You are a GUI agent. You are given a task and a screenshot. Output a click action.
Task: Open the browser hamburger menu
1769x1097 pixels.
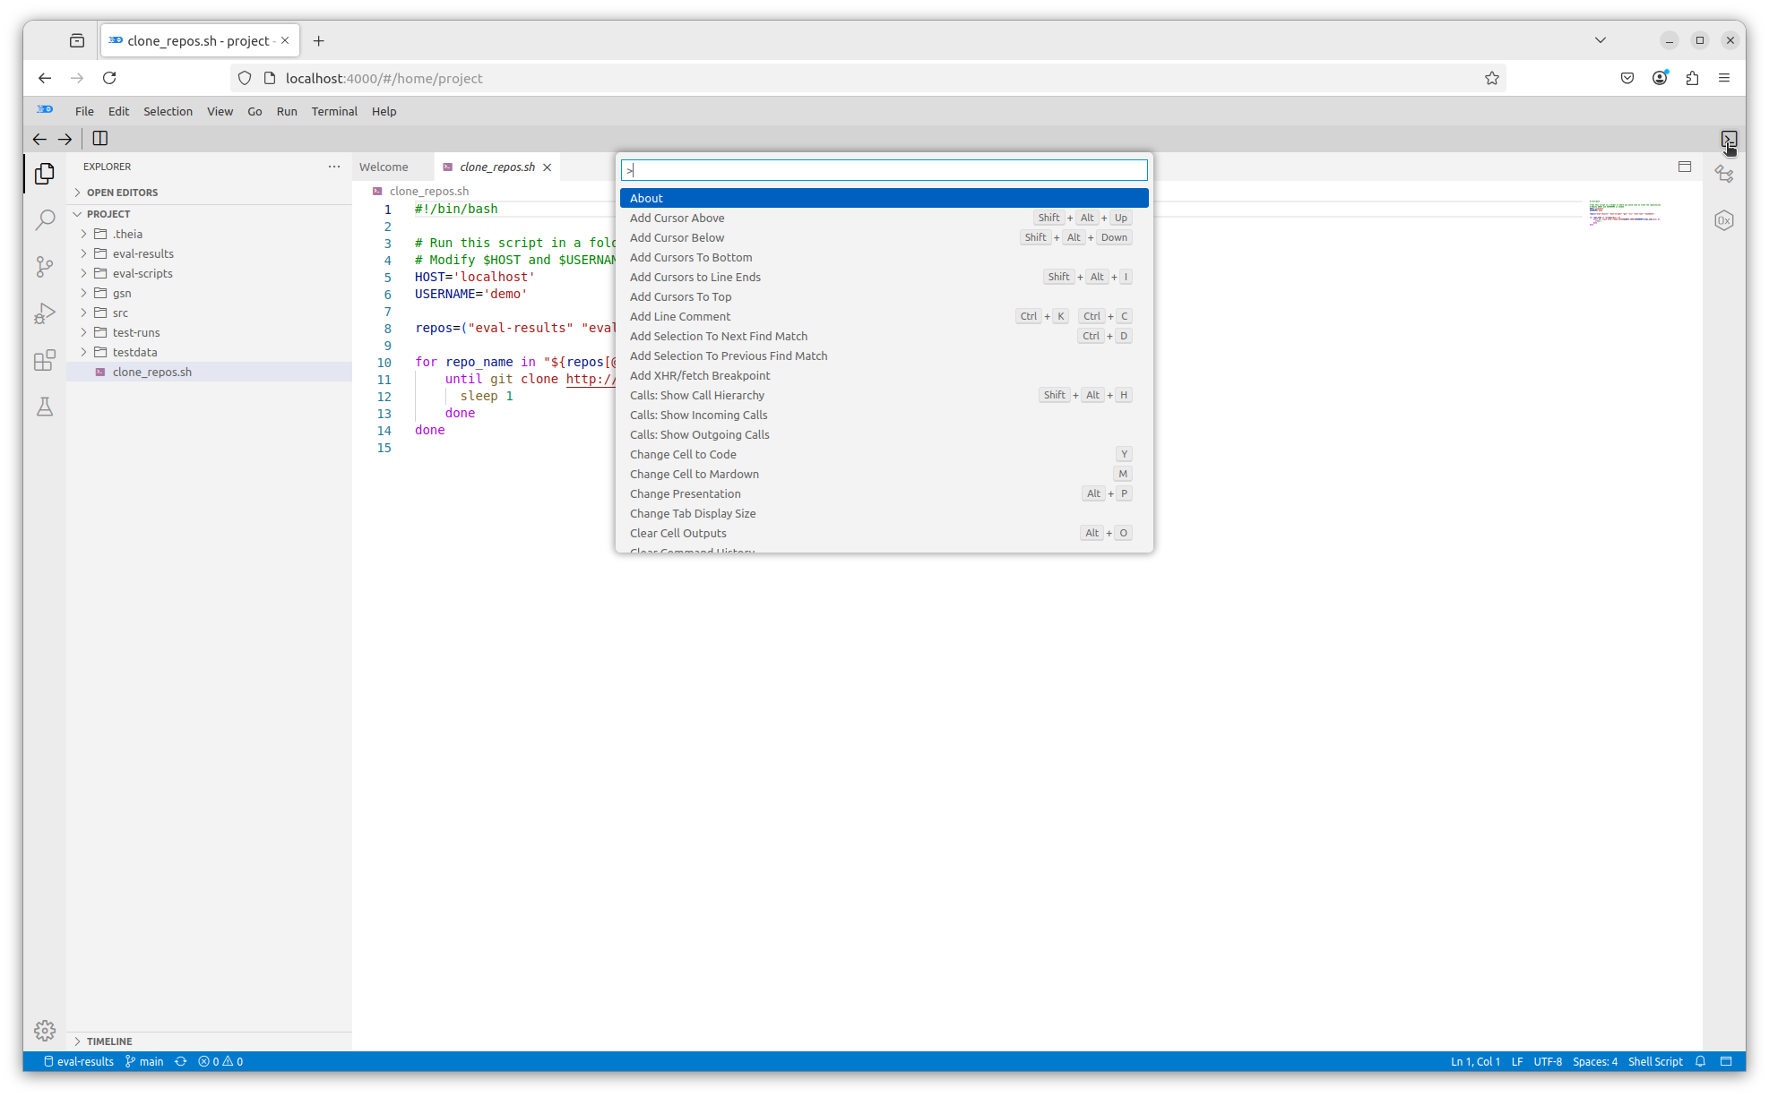pyautogui.click(x=1724, y=78)
